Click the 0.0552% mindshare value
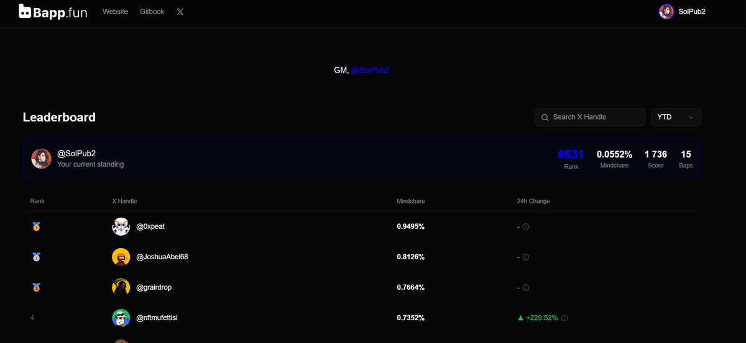Image resolution: width=746 pixels, height=343 pixels. (614, 154)
